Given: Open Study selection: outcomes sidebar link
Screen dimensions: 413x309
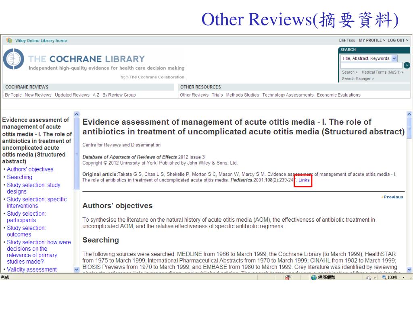Looking at the screenshot, I should [x=26, y=231].
